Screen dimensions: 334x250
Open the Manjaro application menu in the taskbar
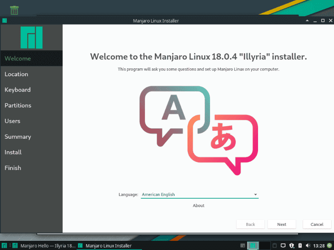coord(4,245)
